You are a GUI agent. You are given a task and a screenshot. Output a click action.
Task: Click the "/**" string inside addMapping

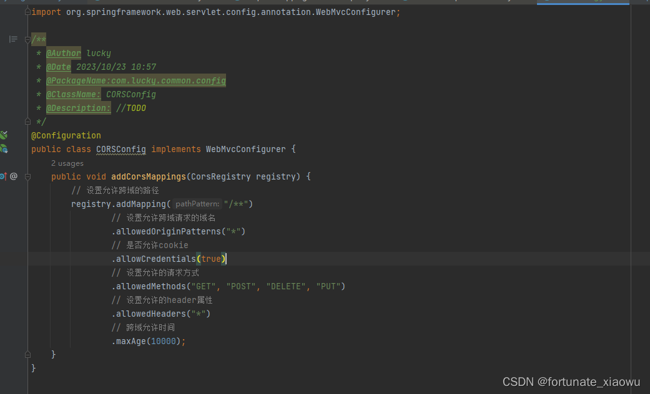237,203
